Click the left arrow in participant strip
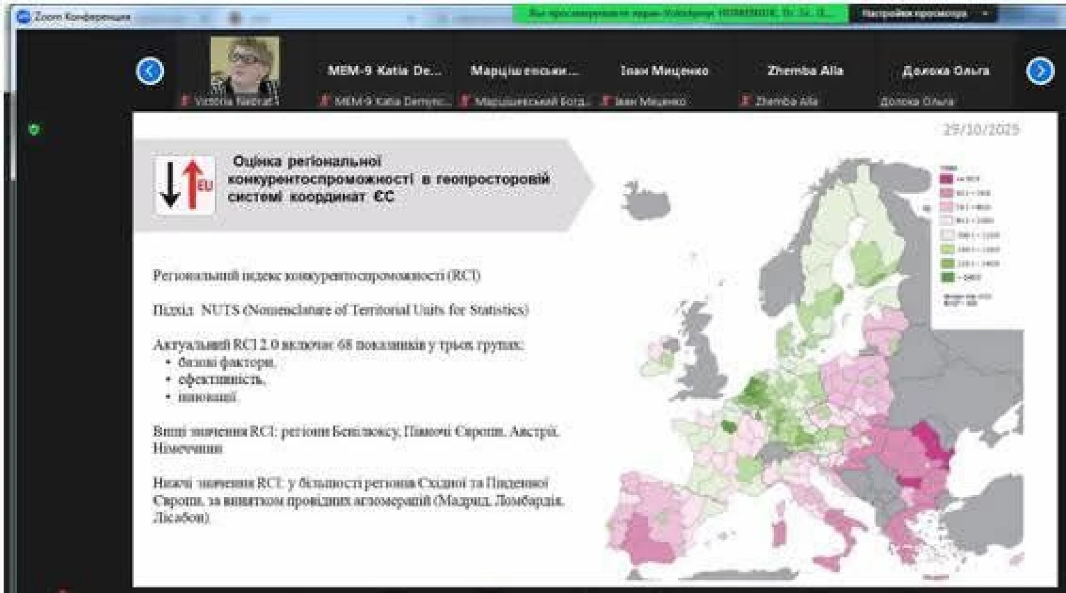 (x=149, y=71)
